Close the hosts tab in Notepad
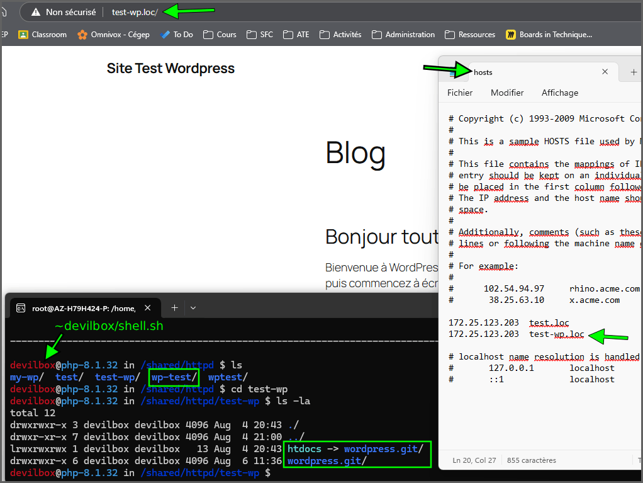Screen dimensions: 643x483 coord(605,72)
